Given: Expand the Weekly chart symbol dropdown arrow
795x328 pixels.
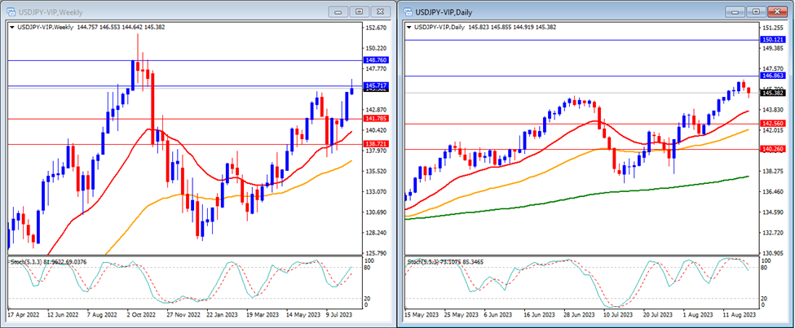Looking at the screenshot, I should [11, 28].
